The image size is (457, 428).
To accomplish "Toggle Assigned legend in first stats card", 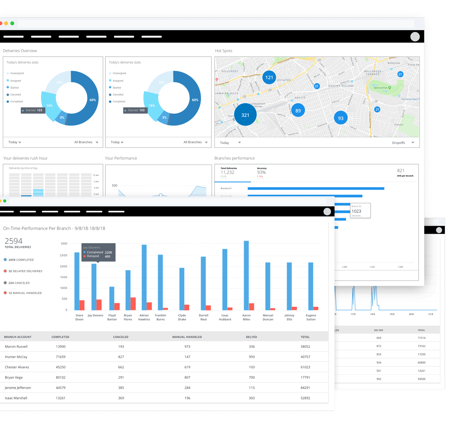I will click(x=14, y=81).
